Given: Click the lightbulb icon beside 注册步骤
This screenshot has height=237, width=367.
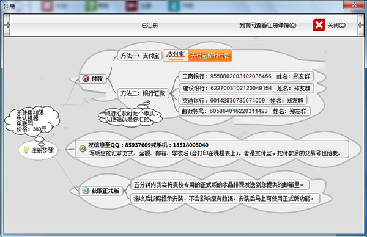Looking at the screenshot, I should coord(26,150).
